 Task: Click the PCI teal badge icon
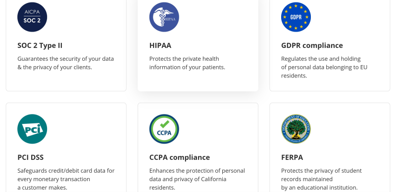click(x=32, y=129)
